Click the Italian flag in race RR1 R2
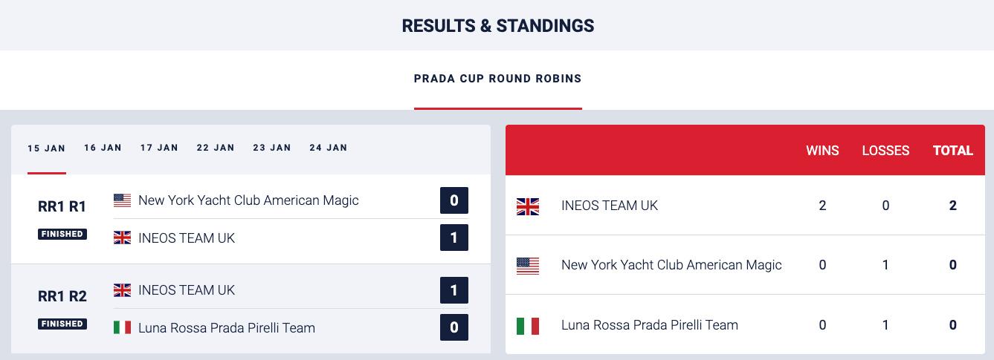 click(x=122, y=327)
